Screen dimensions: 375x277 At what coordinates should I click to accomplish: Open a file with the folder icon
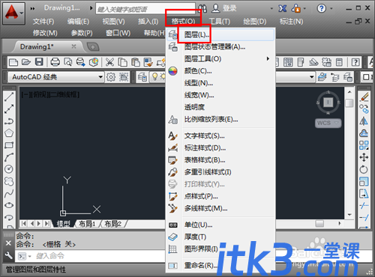pyautogui.click(x=26, y=62)
